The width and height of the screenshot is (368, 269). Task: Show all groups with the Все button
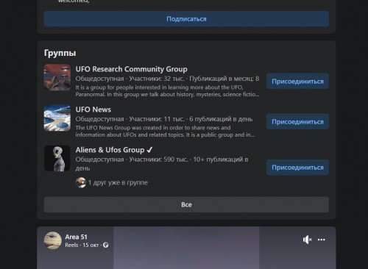pos(186,204)
